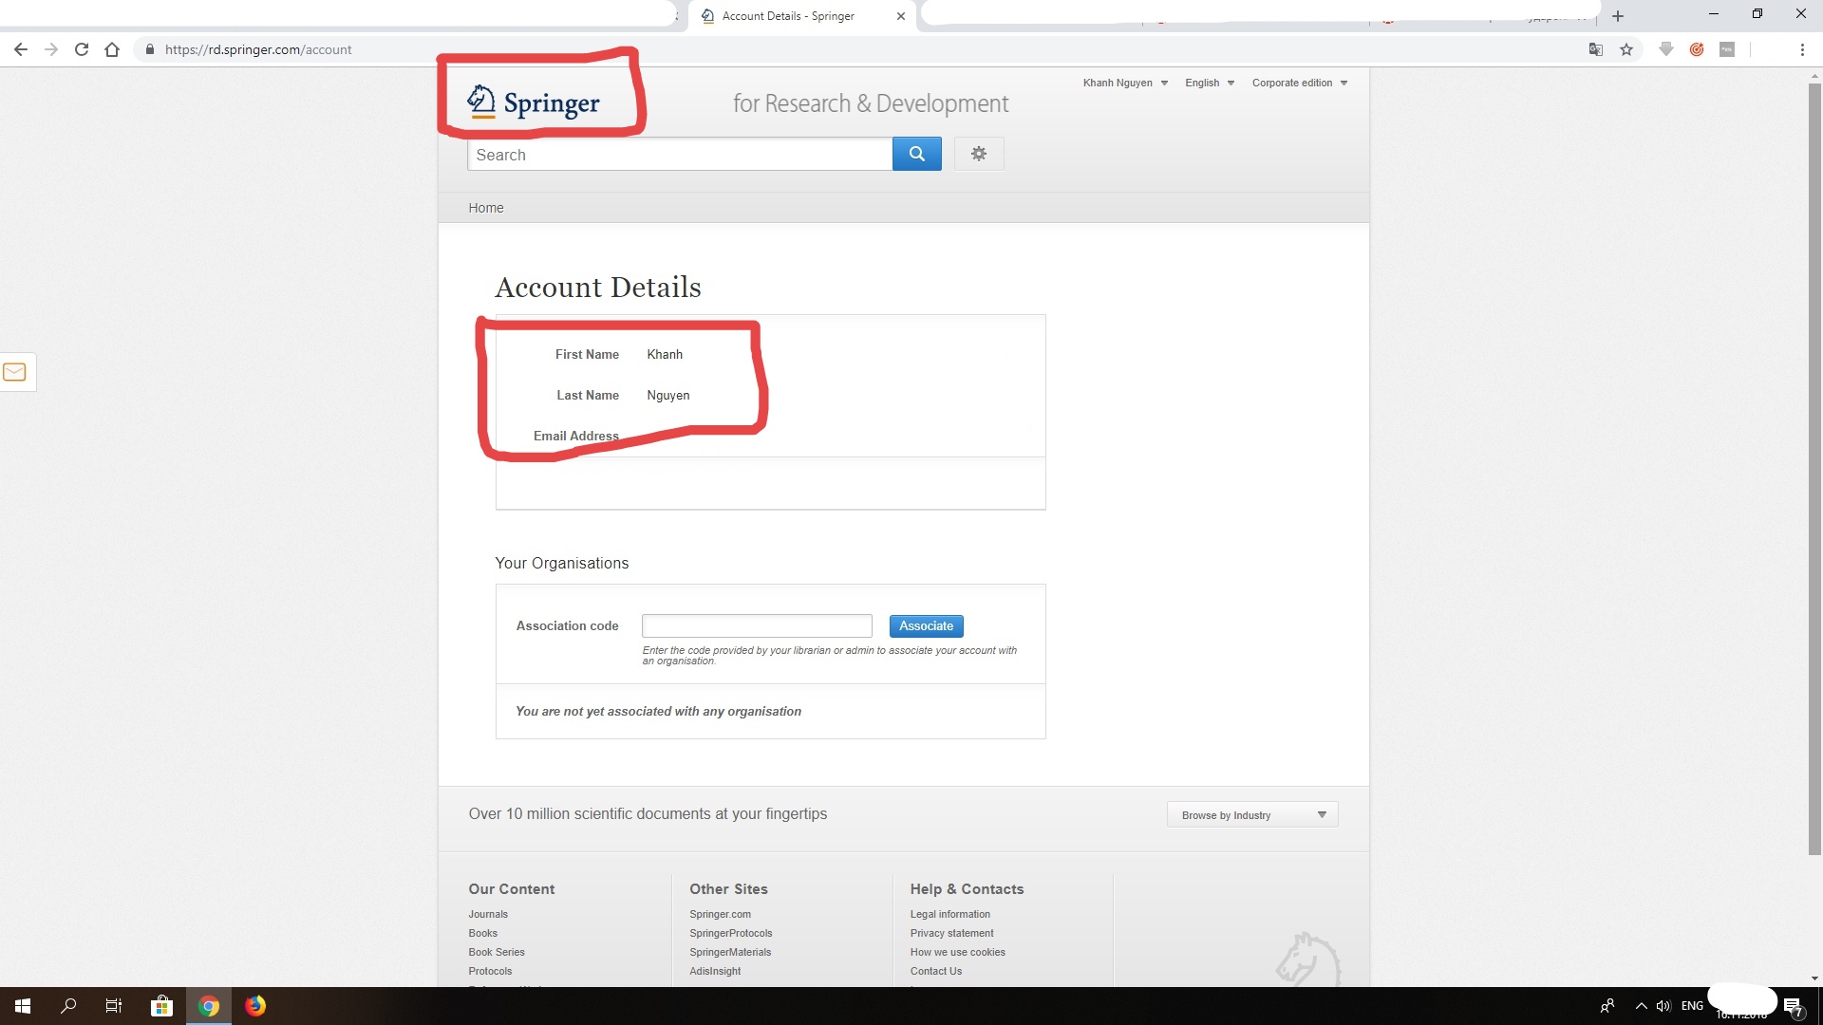This screenshot has width=1823, height=1025.
Task: Open the Privacy statement link
Action: click(x=951, y=933)
